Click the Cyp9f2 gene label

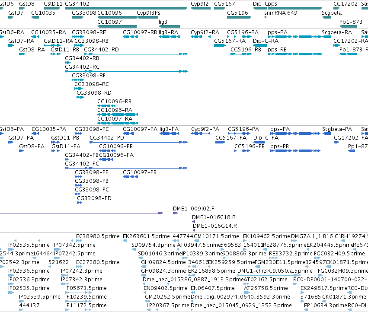pyautogui.click(x=199, y=4)
